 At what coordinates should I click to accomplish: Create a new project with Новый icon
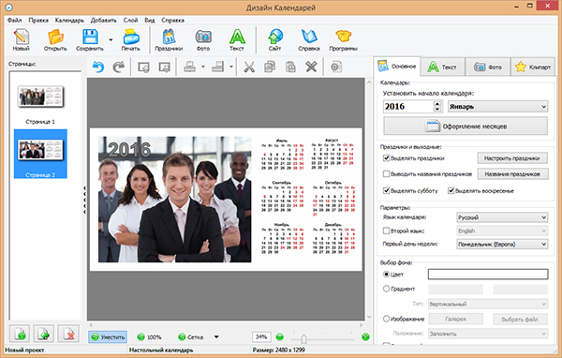(22, 39)
